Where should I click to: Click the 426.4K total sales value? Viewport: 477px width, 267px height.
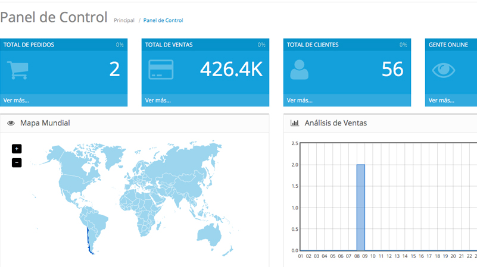click(231, 69)
